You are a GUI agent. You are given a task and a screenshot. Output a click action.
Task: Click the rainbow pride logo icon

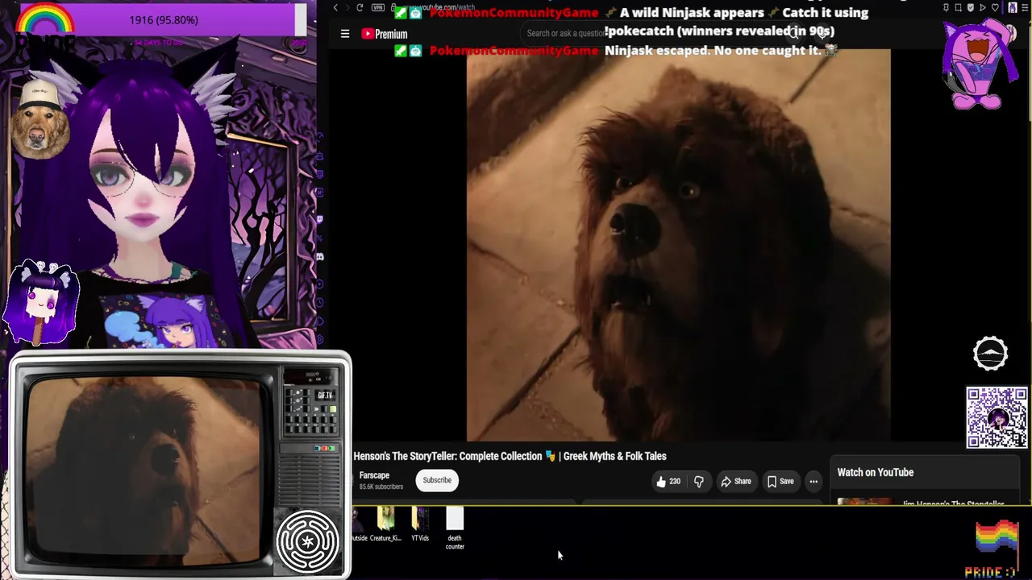coord(46,25)
